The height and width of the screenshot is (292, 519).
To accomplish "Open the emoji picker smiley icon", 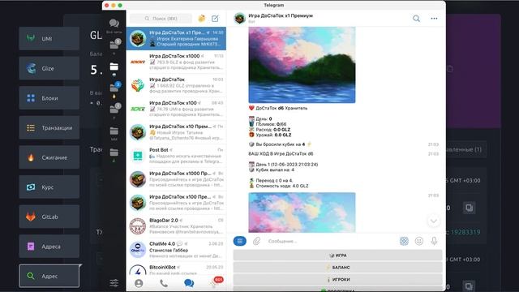I will (x=419, y=241).
